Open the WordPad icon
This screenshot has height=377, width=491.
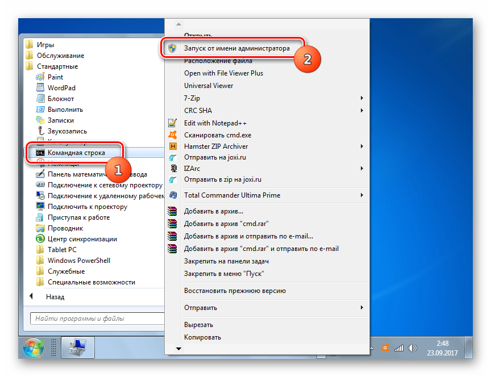(x=40, y=87)
